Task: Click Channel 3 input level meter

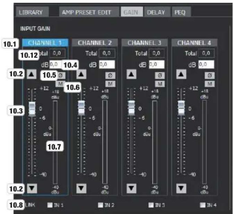Action: tap(155, 142)
